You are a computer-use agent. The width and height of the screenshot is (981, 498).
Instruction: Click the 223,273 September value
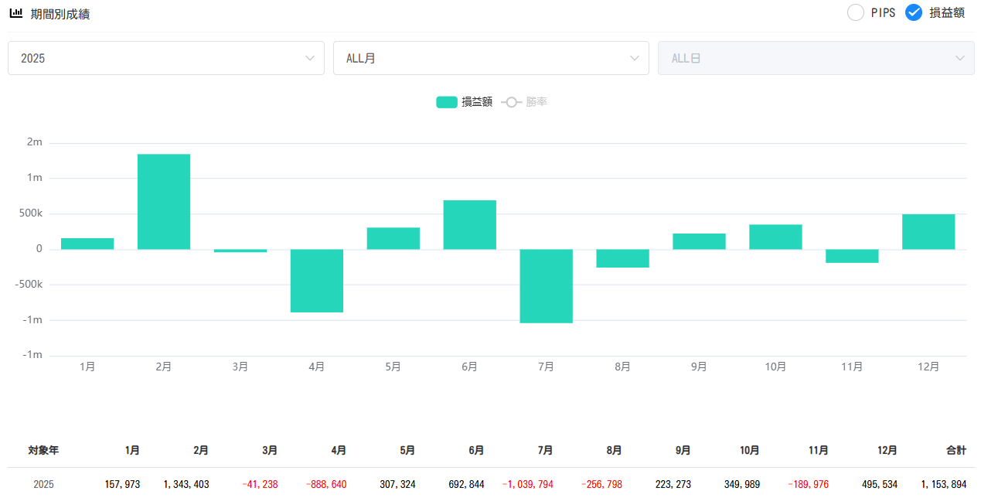[x=673, y=485]
